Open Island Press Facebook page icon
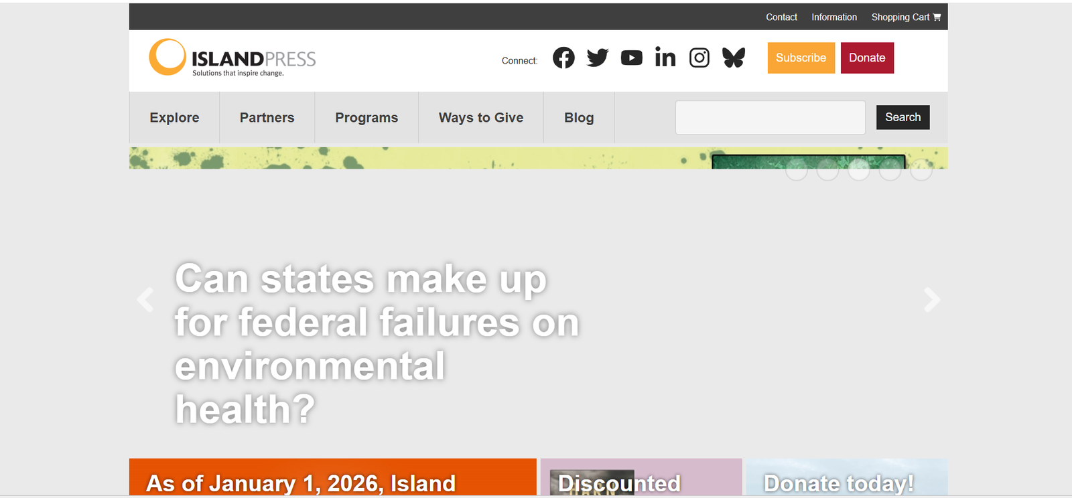The image size is (1072, 498). point(563,58)
